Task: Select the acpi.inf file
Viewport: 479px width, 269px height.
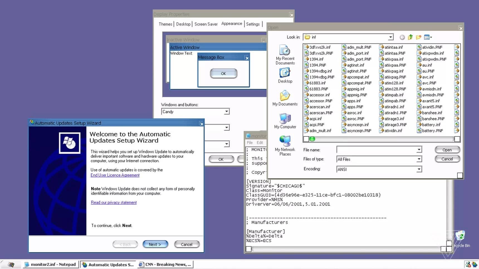Action: pos(316,118)
